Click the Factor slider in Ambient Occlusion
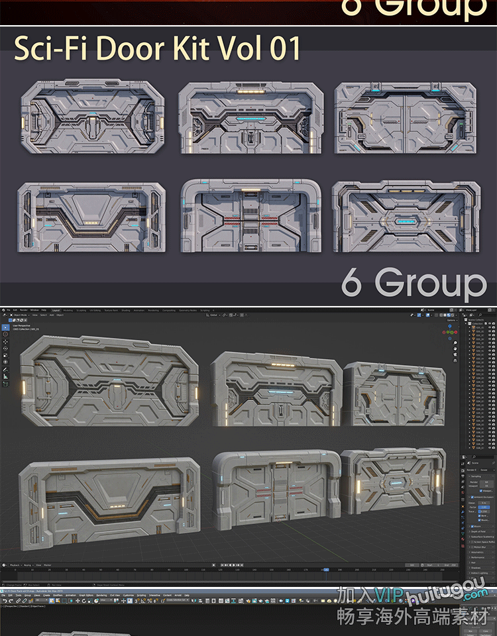This screenshot has height=636, width=497. pos(484,507)
